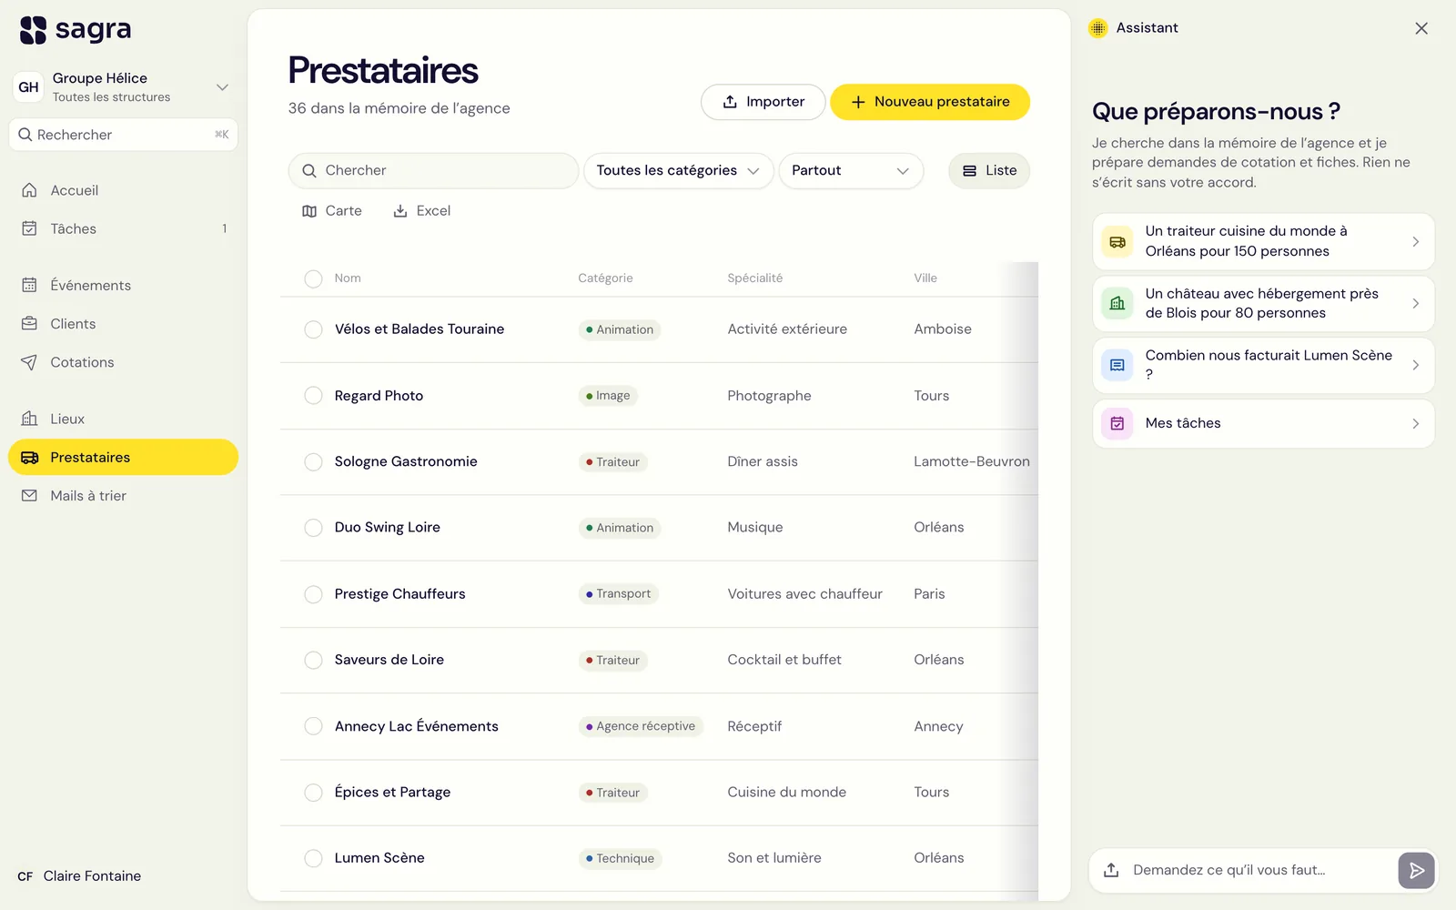The height and width of the screenshot is (910, 1456).
Task: Click the Importer button
Action: [763, 102]
